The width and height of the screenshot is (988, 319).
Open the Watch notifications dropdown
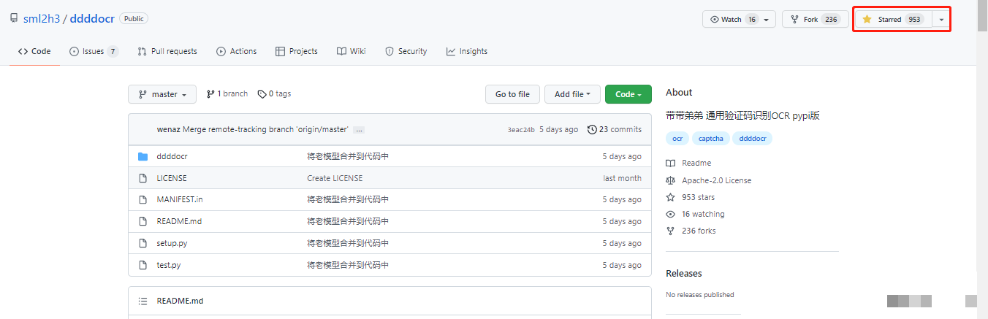(739, 20)
